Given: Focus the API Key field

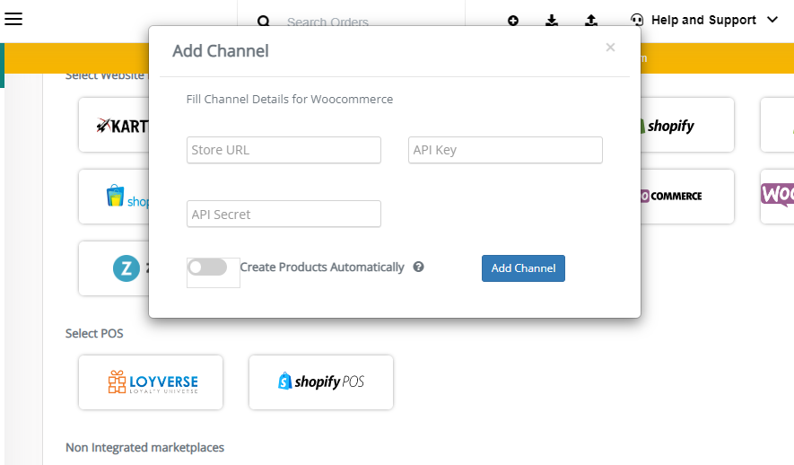Looking at the screenshot, I should point(505,150).
